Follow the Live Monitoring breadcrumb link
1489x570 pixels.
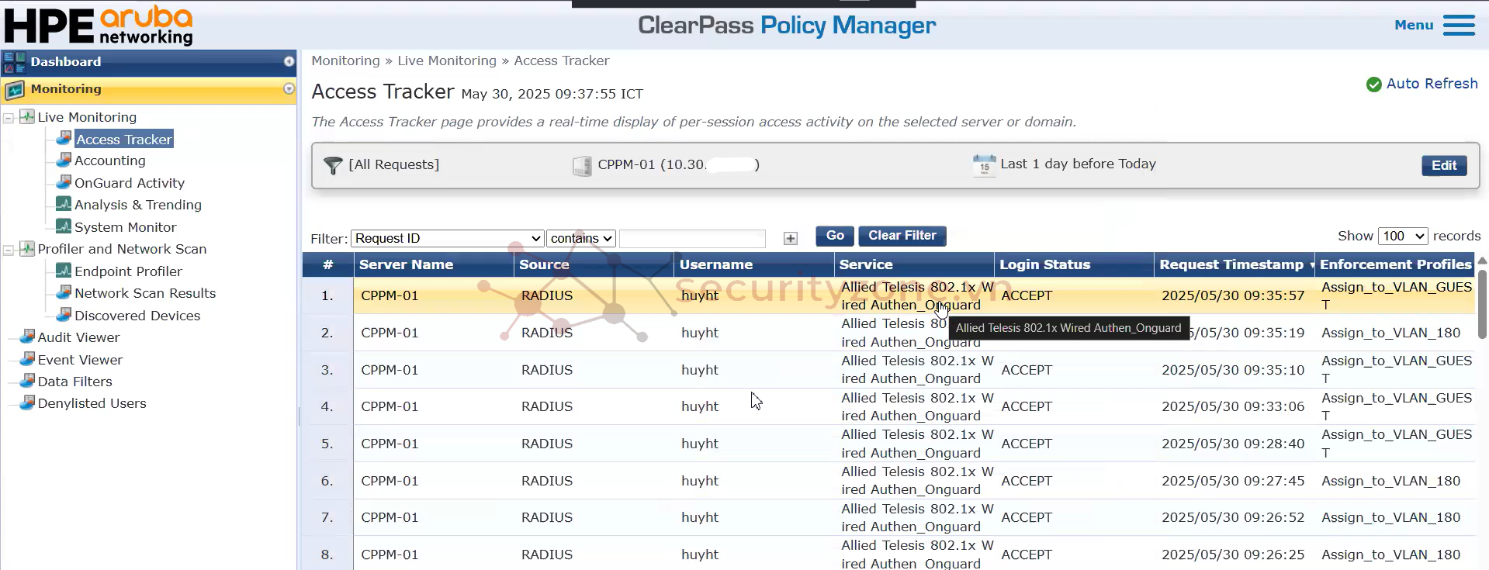pyautogui.click(x=447, y=60)
